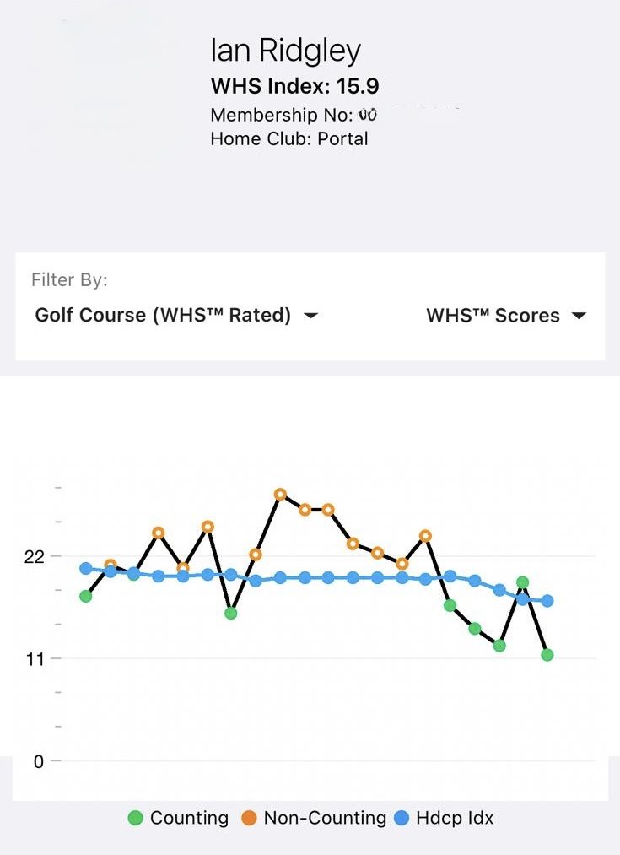Toggle Counting scores visibility via its legend entry
Screen dimensions: 620x855
click(189, 818)
